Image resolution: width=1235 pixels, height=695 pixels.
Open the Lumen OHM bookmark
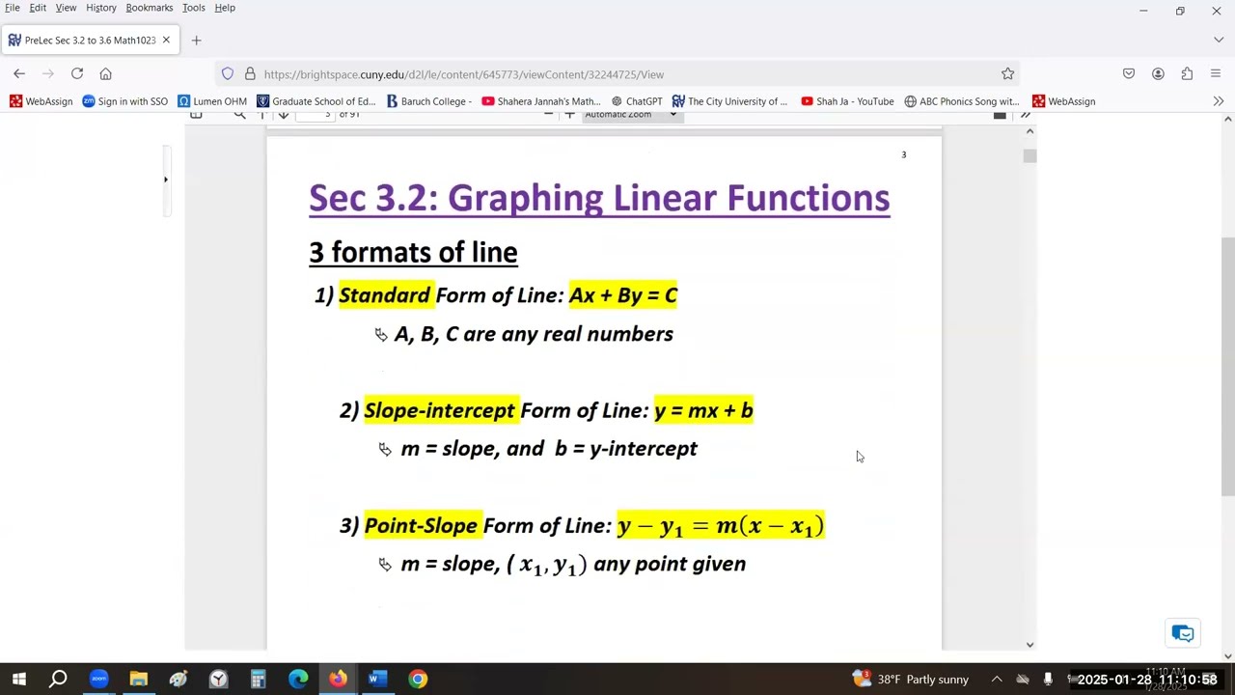point(212,100)
